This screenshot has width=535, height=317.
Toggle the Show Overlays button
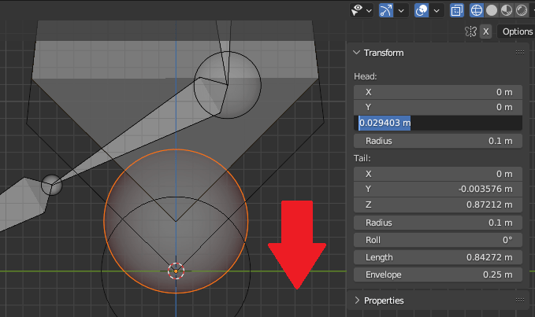coord(422,10)
